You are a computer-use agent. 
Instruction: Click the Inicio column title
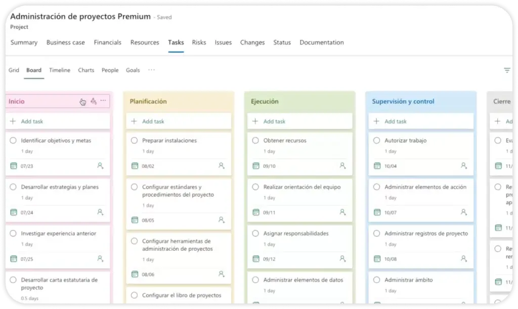tap(17, 101)
